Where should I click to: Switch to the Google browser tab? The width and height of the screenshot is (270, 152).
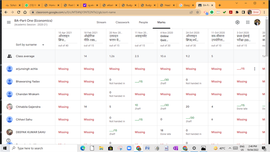tap(187, 5)
